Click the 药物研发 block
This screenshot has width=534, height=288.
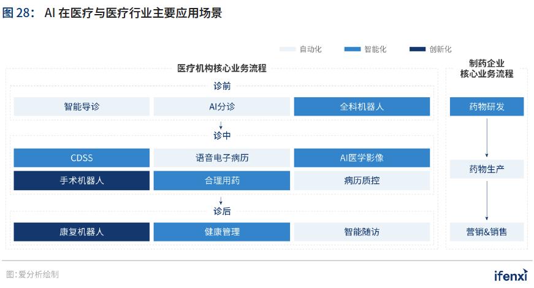pos(487,106)
